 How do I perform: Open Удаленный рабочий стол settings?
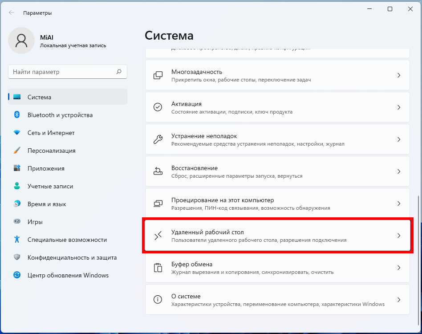[277, 236]
